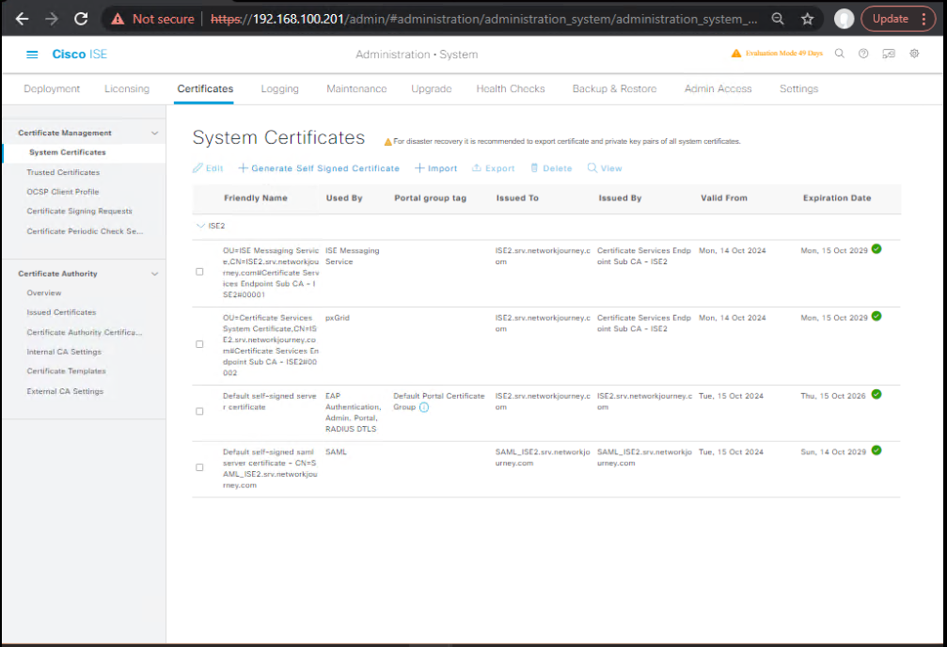This screenshot has width=947, height=647.
Task: Open System Certificates in the sidebar
Action: pos(68,152)
